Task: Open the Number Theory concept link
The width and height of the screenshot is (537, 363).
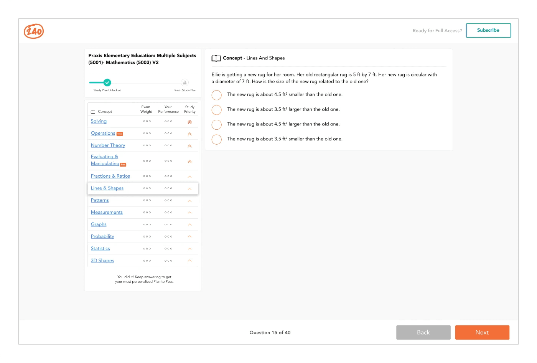Action: coord(108,145)
